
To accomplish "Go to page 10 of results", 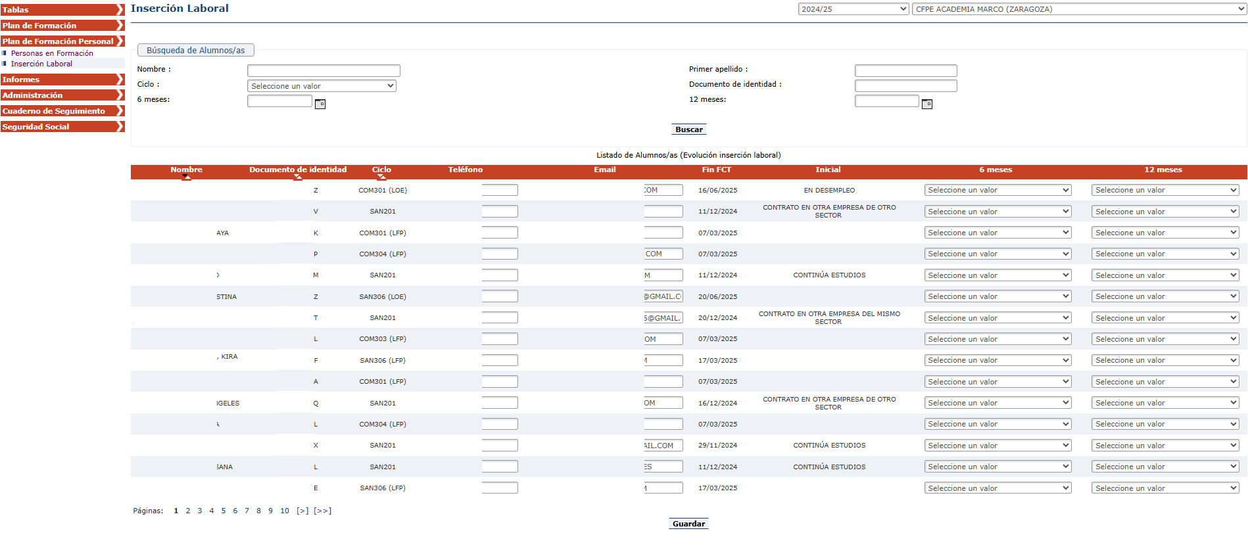I will pos(285,511).
